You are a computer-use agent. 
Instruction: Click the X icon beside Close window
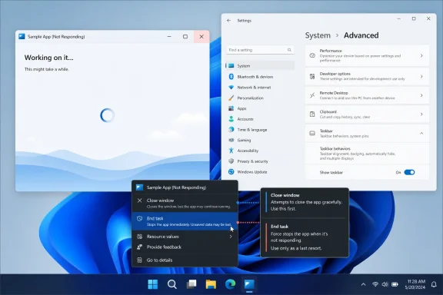point(139,201)
